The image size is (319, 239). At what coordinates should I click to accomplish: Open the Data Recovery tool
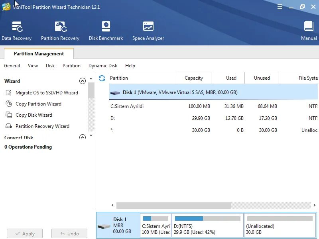pyautogui.click(x=17, y=31)
